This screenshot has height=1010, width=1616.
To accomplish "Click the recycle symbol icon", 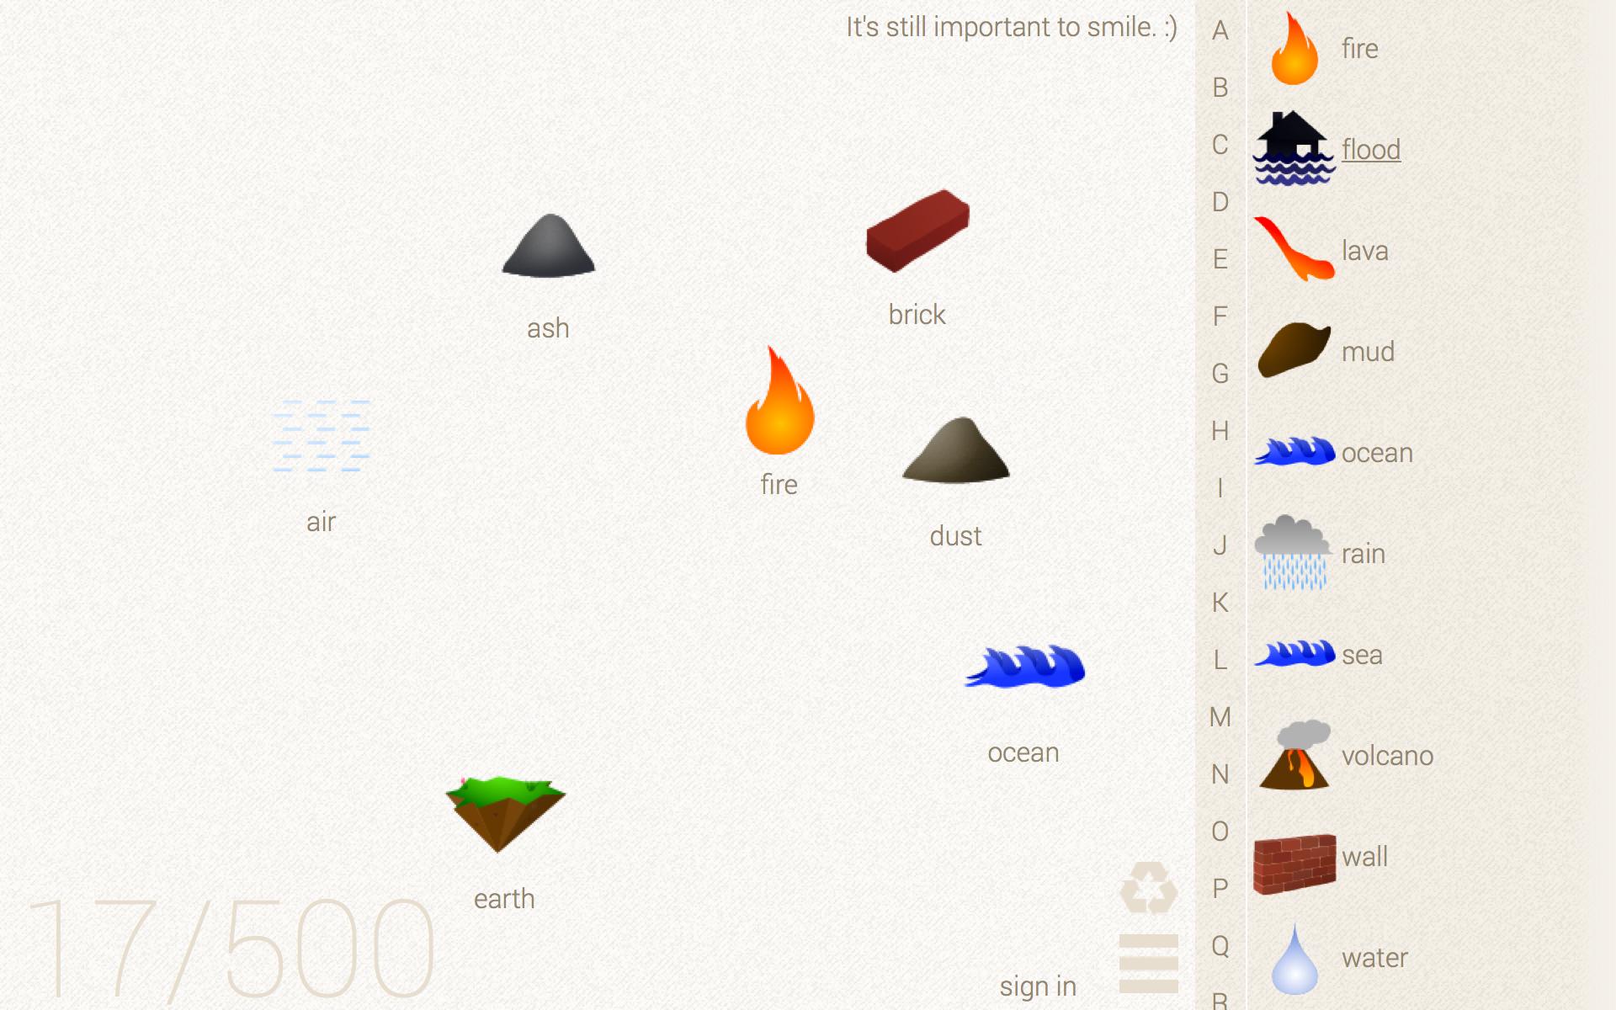I will (x=1147, y=886).
